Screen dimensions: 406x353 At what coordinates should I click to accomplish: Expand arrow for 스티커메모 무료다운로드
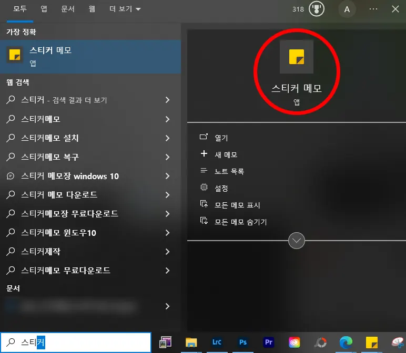coord(168,271)
